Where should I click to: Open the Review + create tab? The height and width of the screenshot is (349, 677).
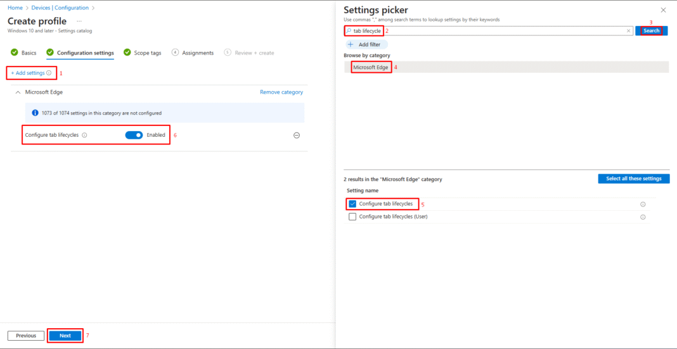(249, 53)
